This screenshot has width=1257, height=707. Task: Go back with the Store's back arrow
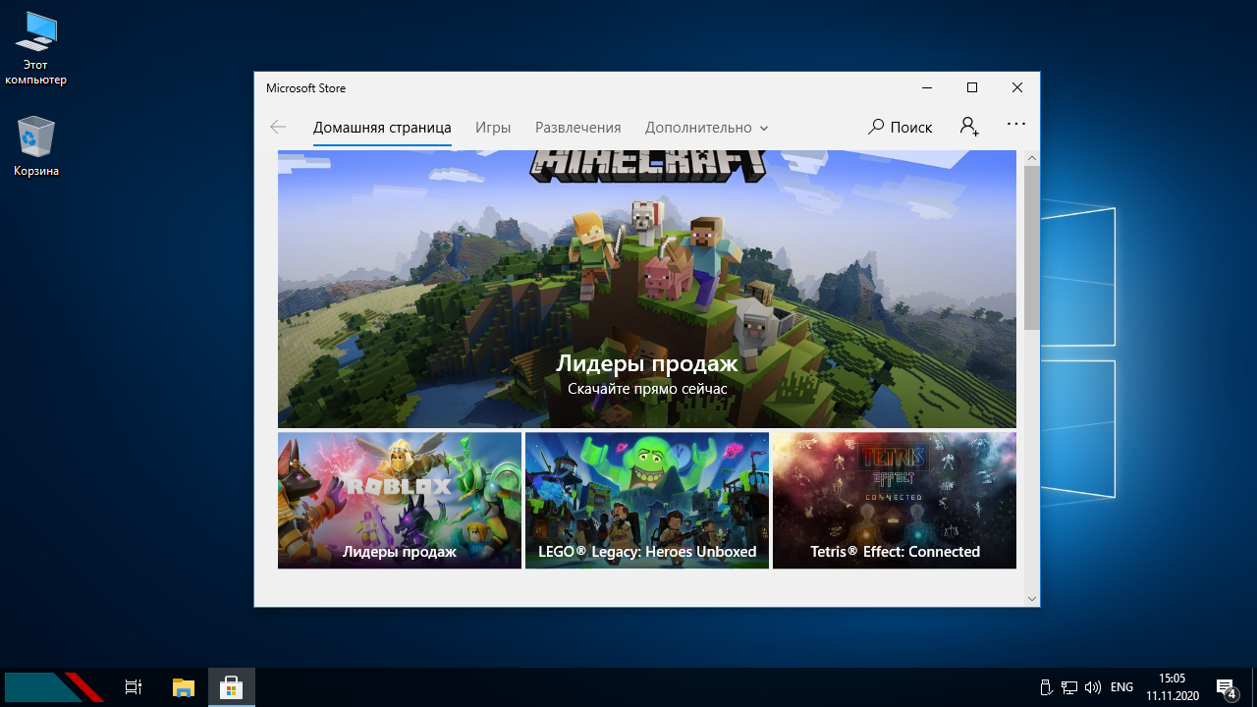(x=278, y=127)
